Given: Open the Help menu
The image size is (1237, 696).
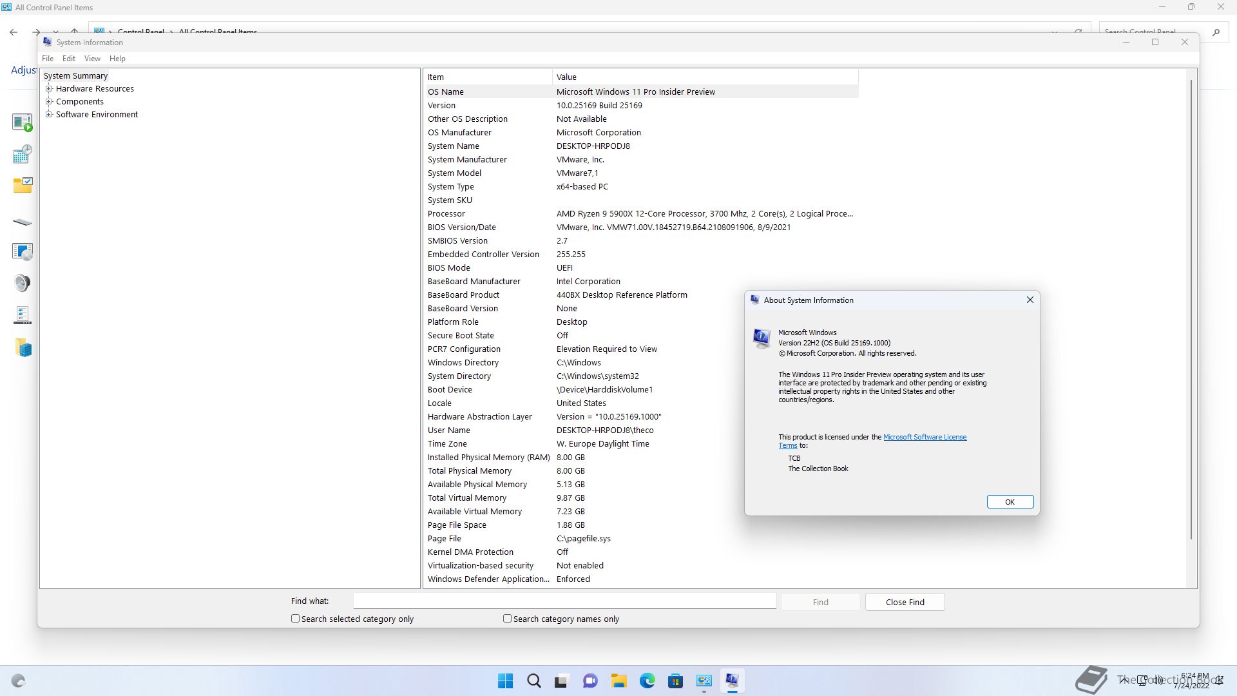Looking at the screenshot, I should (x=117, y=59).
